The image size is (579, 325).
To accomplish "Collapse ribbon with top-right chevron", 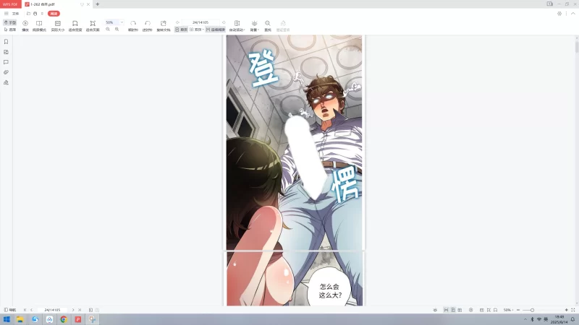I will (573, 14).
